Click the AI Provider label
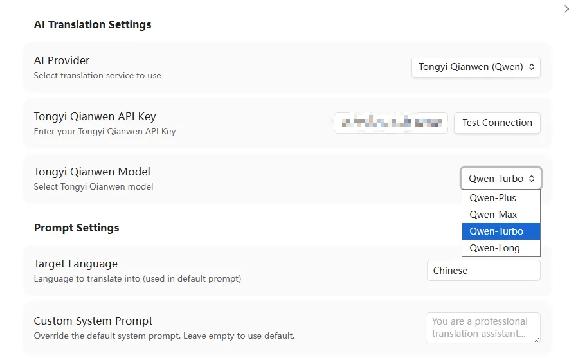The image size is (569, 358). tap(62, 60)
